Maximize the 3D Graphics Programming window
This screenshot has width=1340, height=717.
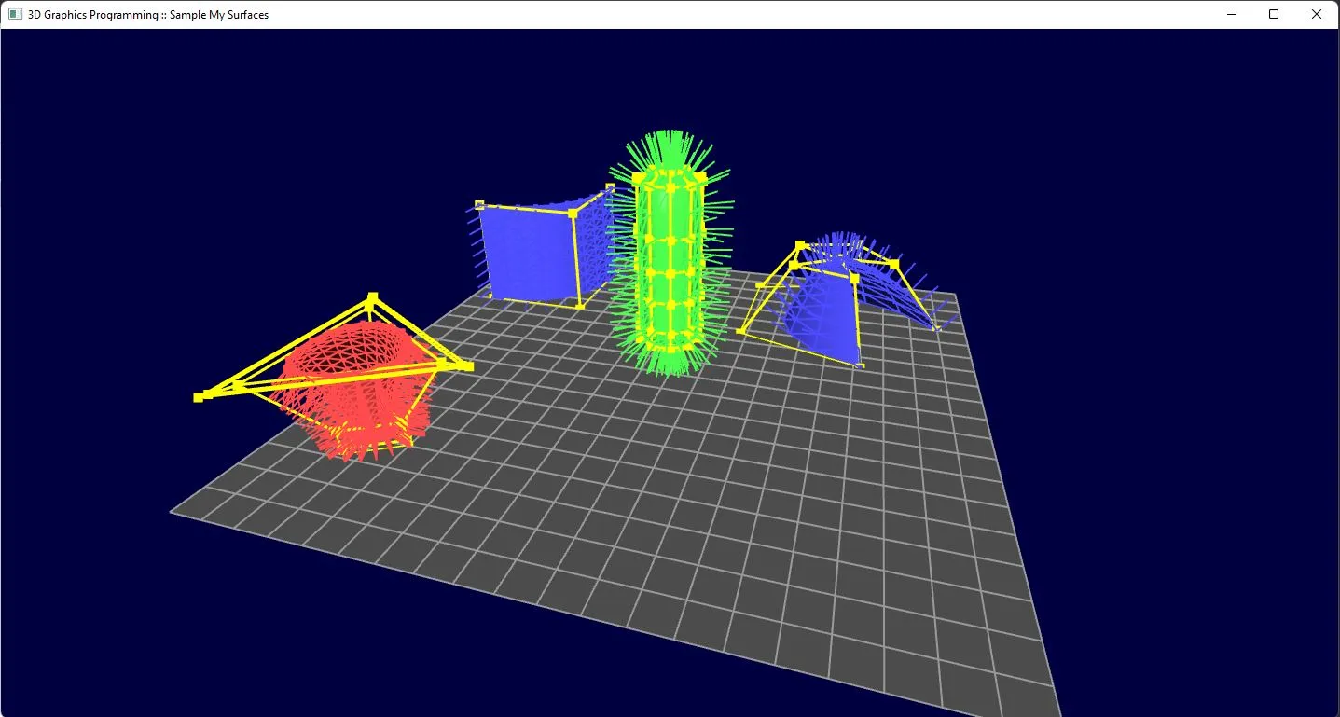[1274, 14]
